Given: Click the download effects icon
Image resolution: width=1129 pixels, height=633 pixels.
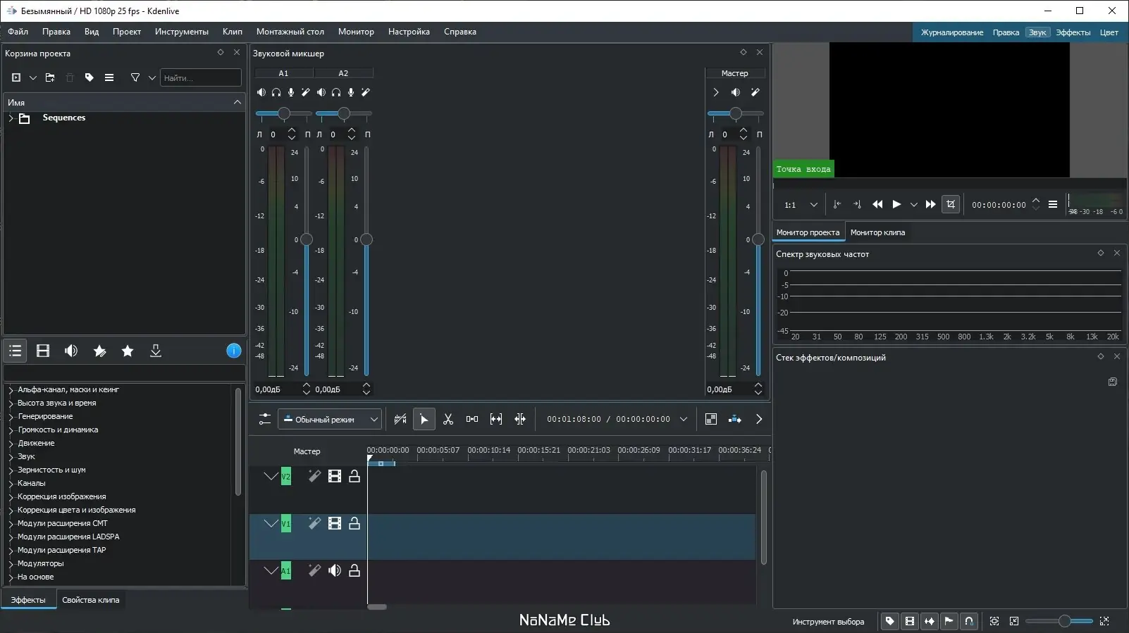Looking at the screenshot, I should pos(156,351).
